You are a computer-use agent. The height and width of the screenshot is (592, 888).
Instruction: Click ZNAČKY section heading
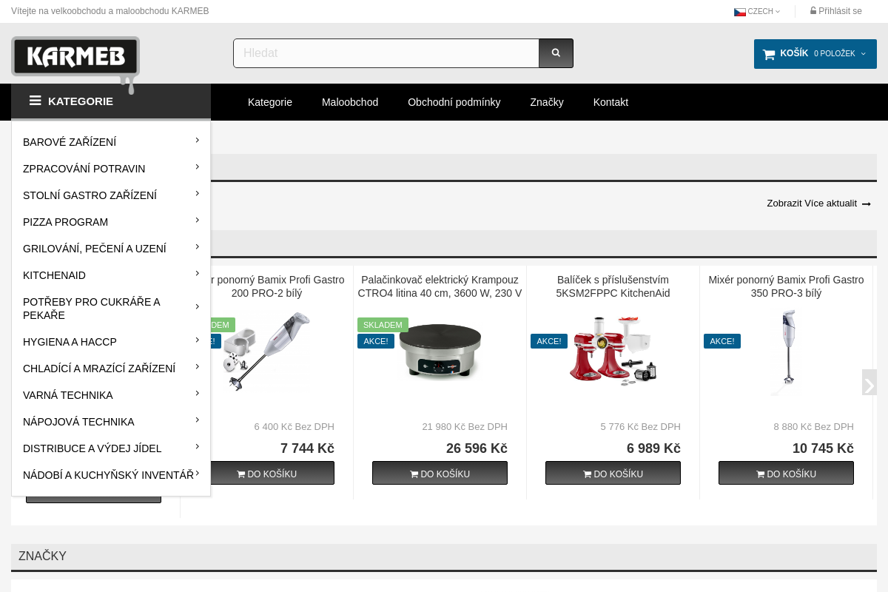pyautogui.click(x=42, y=556)
